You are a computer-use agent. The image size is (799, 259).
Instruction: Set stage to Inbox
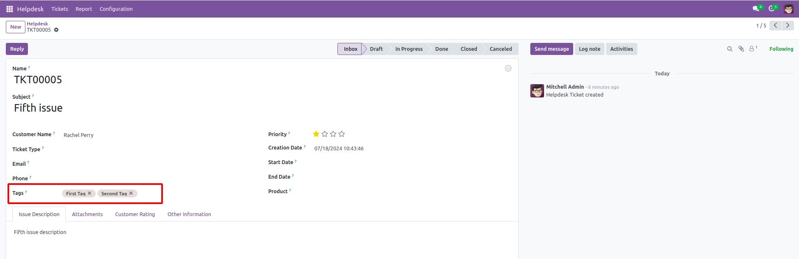(350, 49)
